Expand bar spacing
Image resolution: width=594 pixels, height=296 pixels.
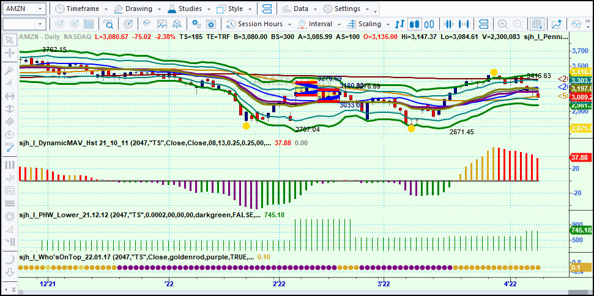(463, 24)
